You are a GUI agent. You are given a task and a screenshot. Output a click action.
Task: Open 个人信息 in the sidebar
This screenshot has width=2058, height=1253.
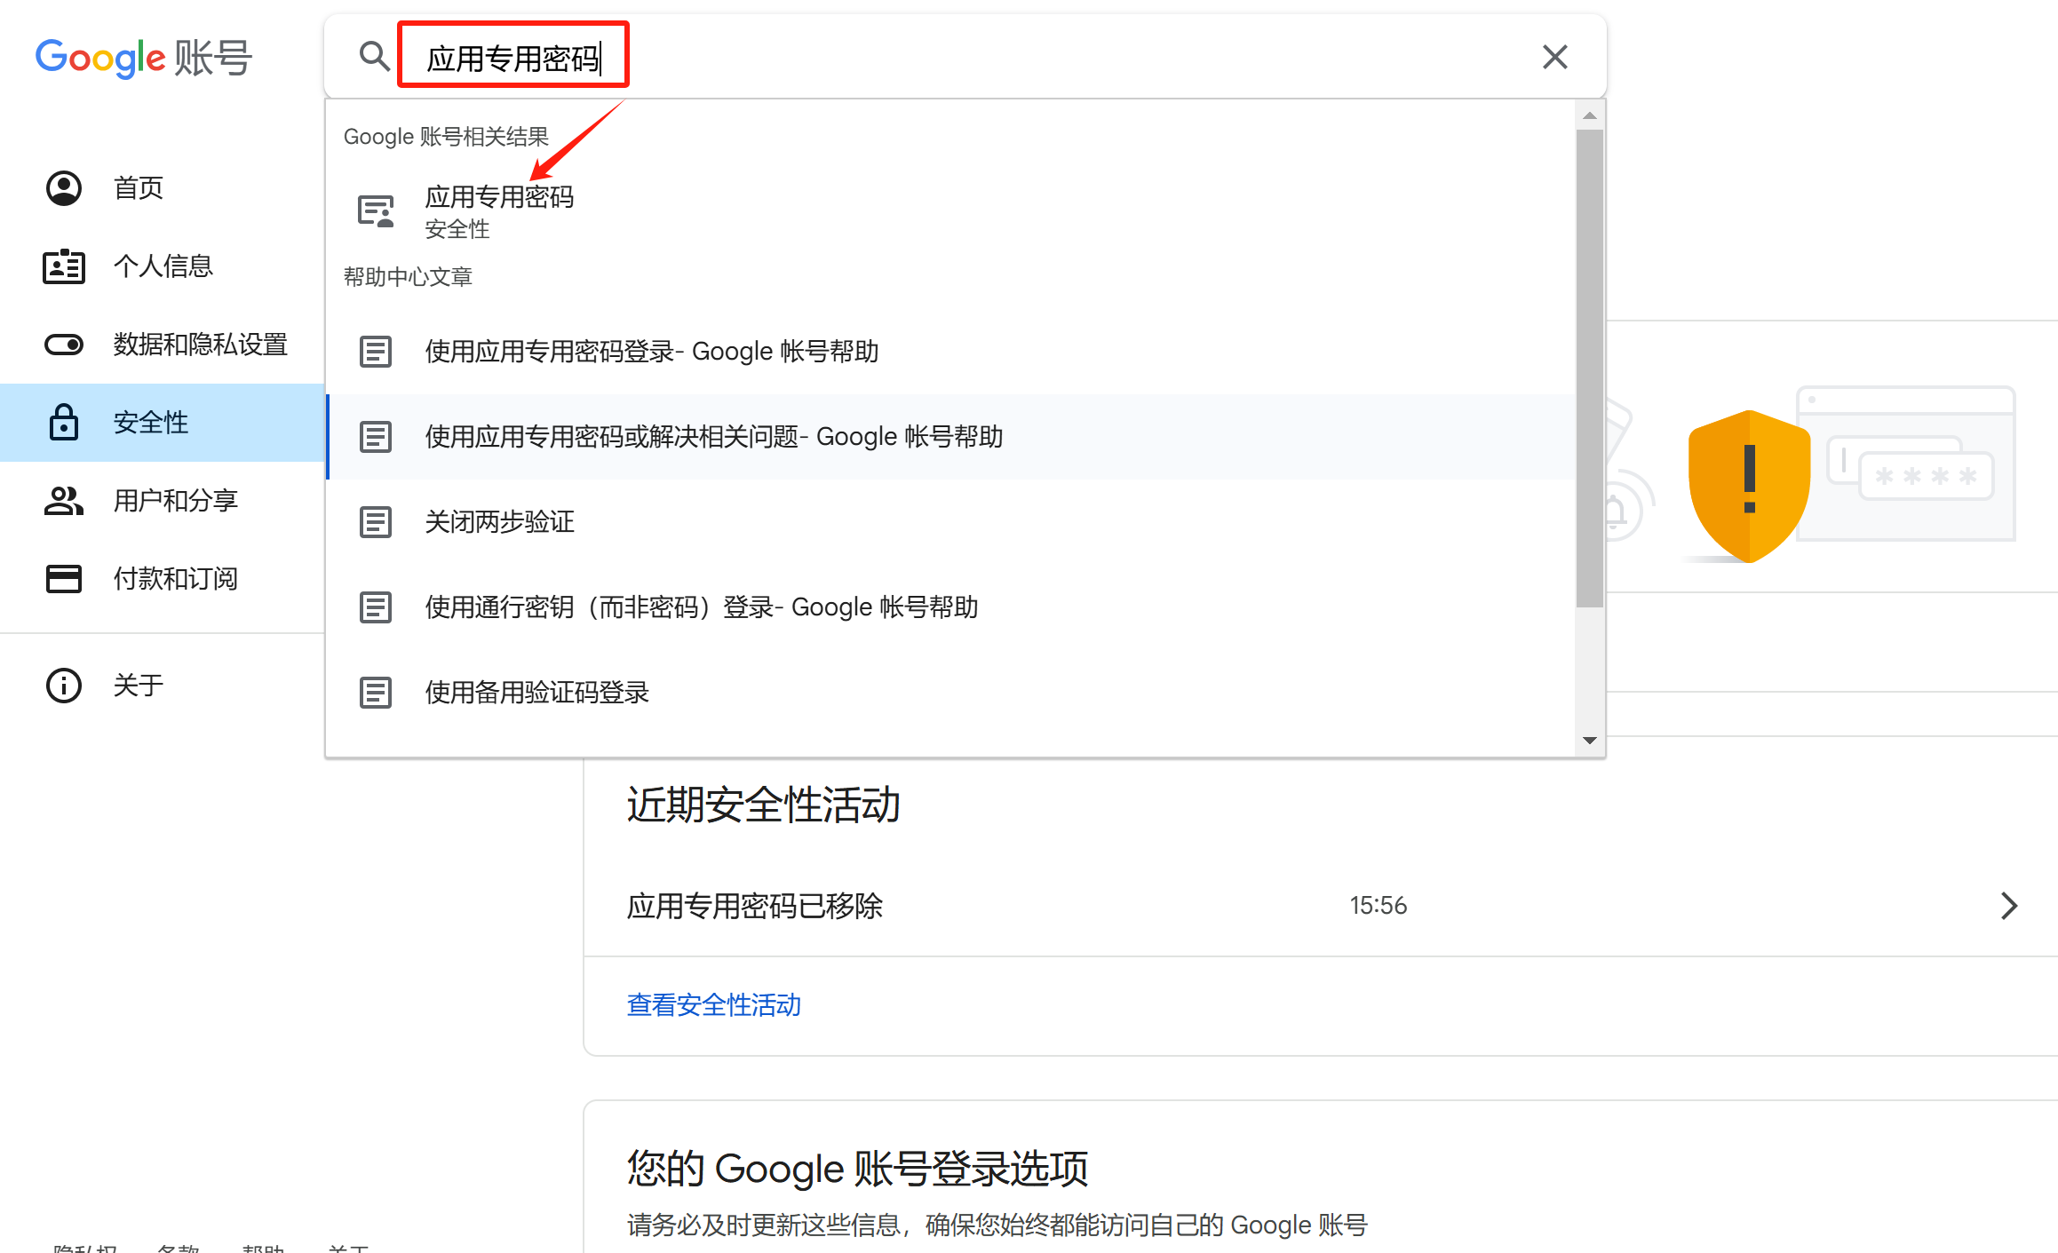(x=162, y=266)
